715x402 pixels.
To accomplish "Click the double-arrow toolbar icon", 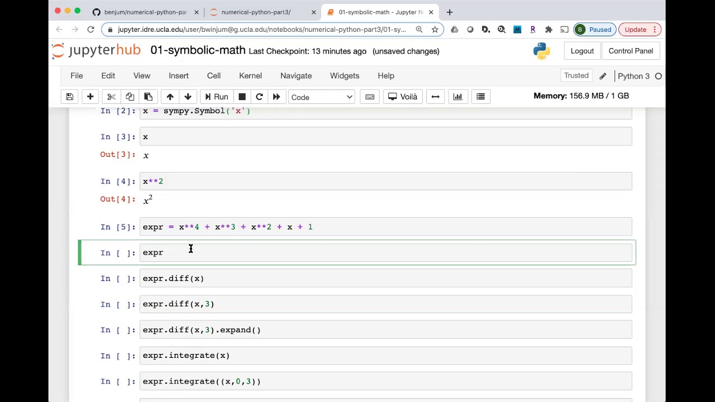I will [435, 97].
